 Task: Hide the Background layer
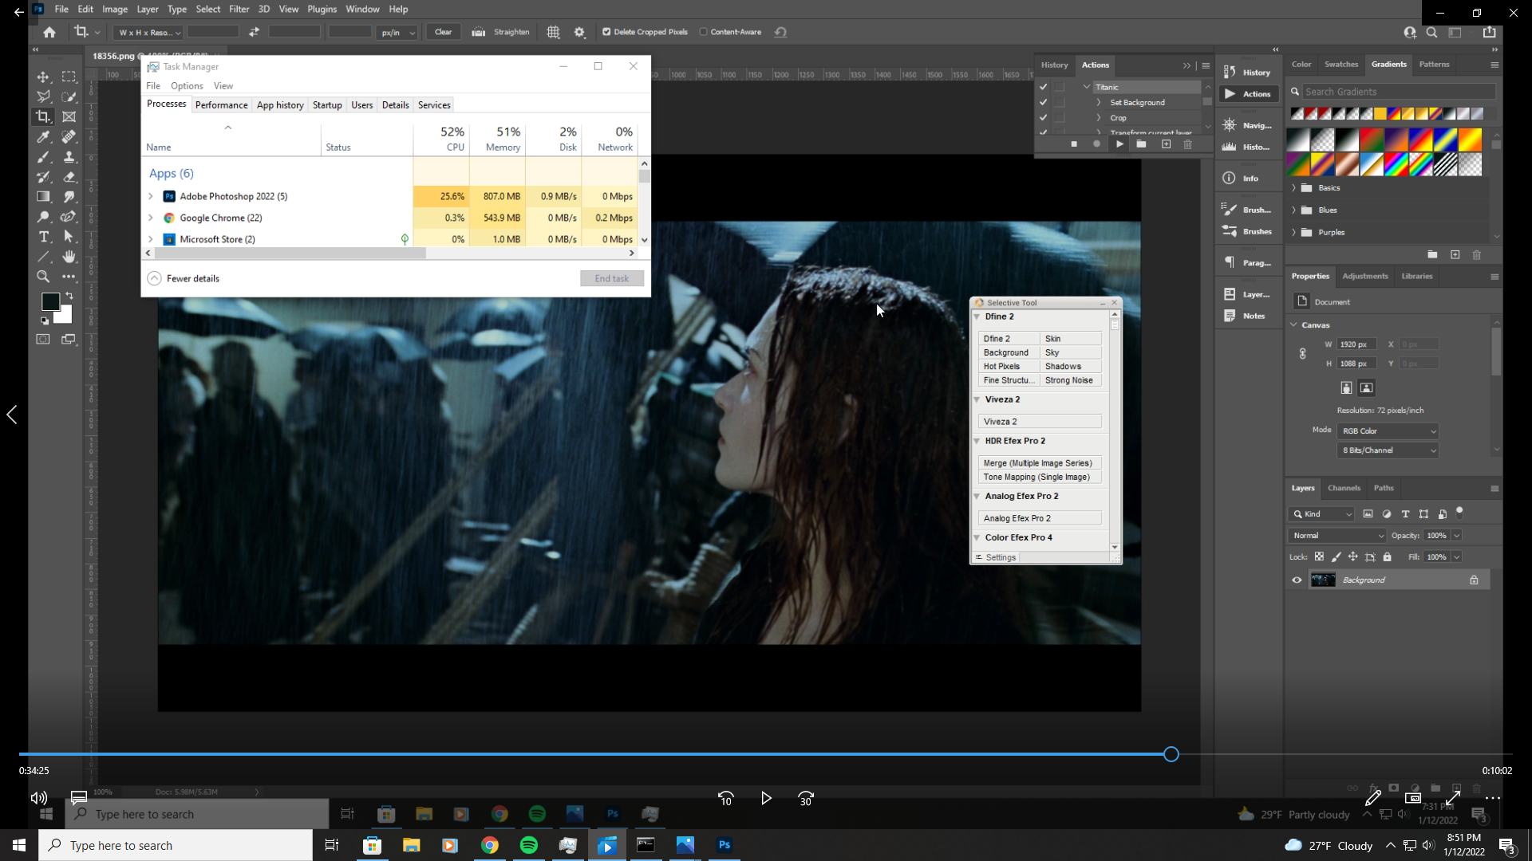click(1297, 580)
